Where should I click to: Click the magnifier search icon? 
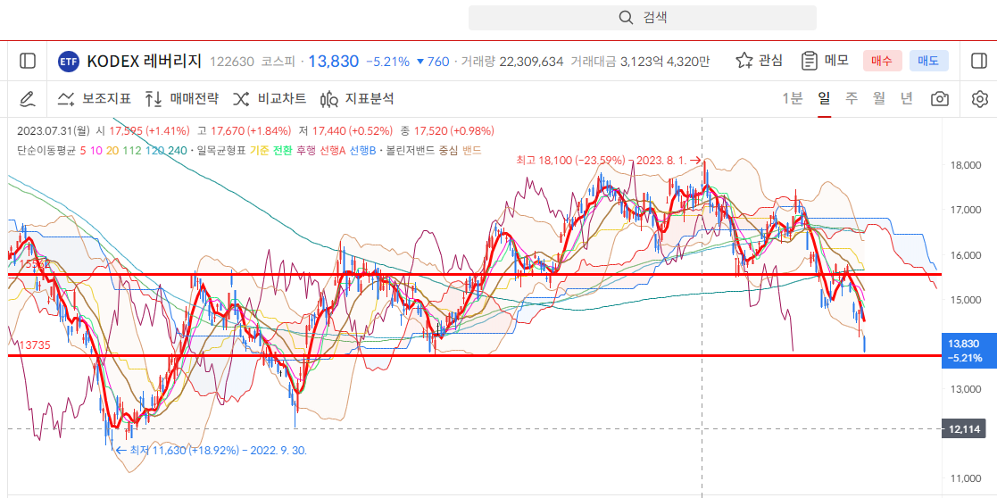626,18
